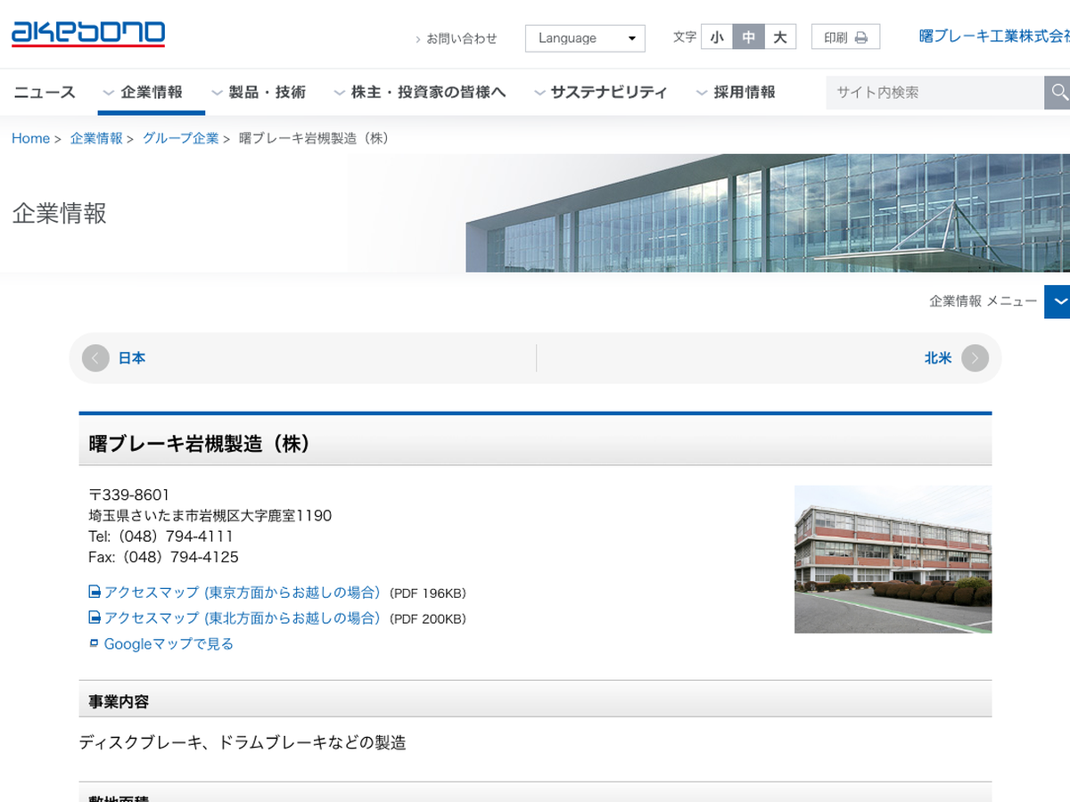1070x802 pixels.
Task: Click the PDF icon for 東北方面 access map
Action: coord(95,617)
